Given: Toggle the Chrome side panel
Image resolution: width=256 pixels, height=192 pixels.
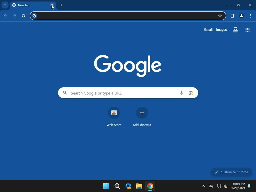Looking at the screenshot, I should tap(232, 16).
